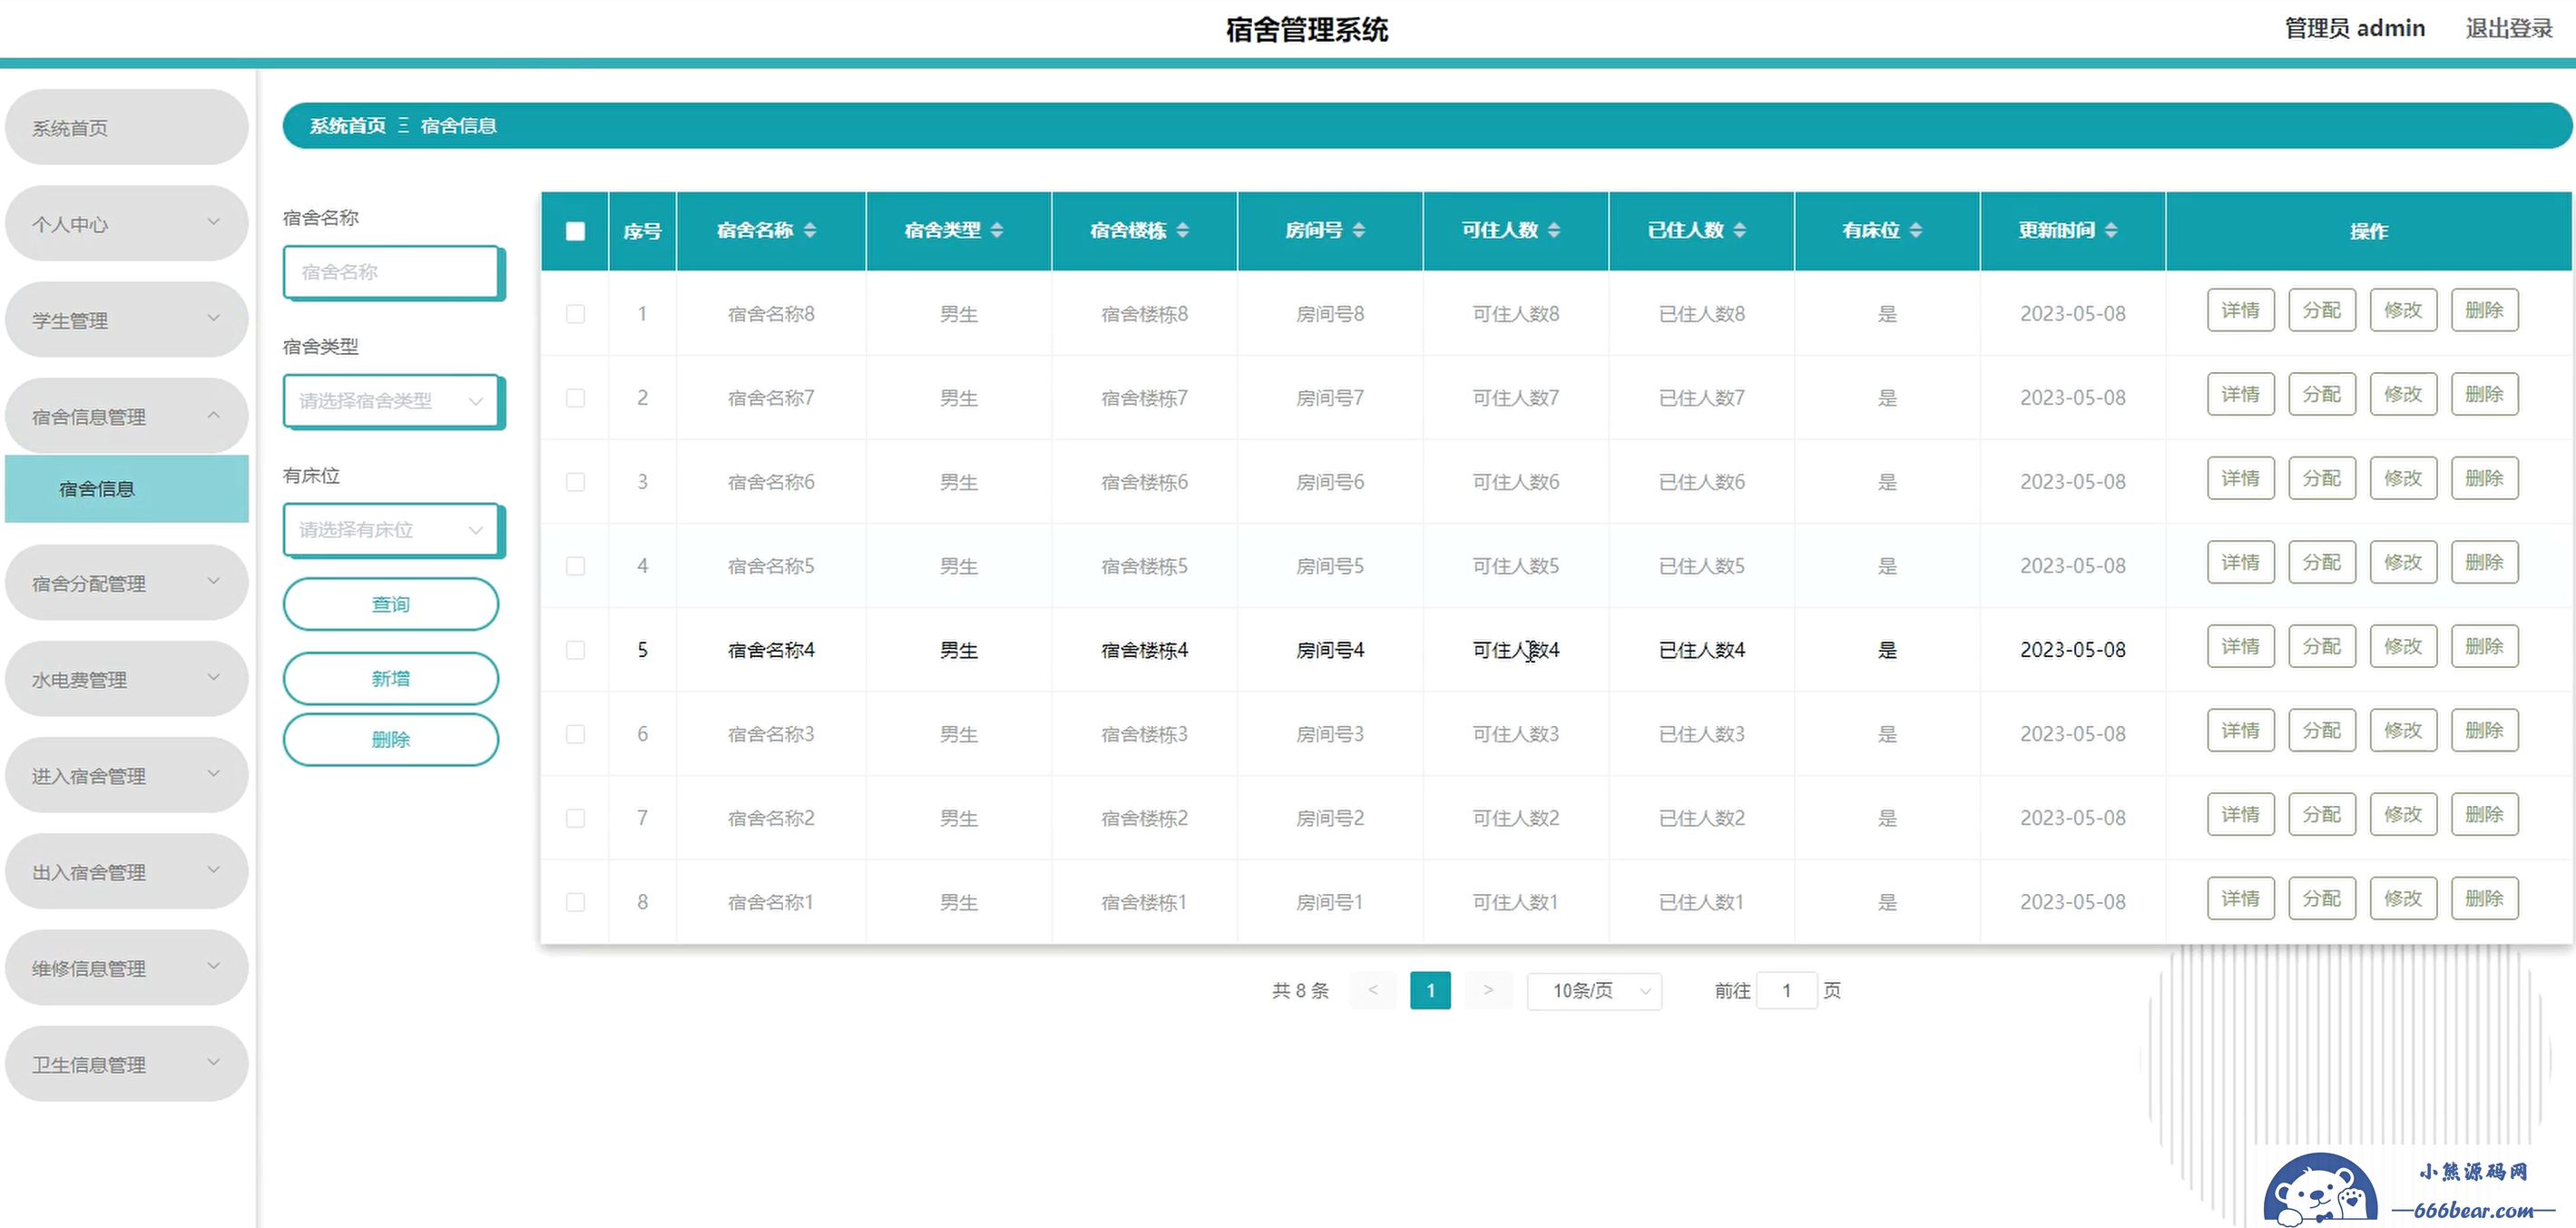Screen dimensions: 2576x1228
Task: Click the 查询 search button
Action: point(391,604)
